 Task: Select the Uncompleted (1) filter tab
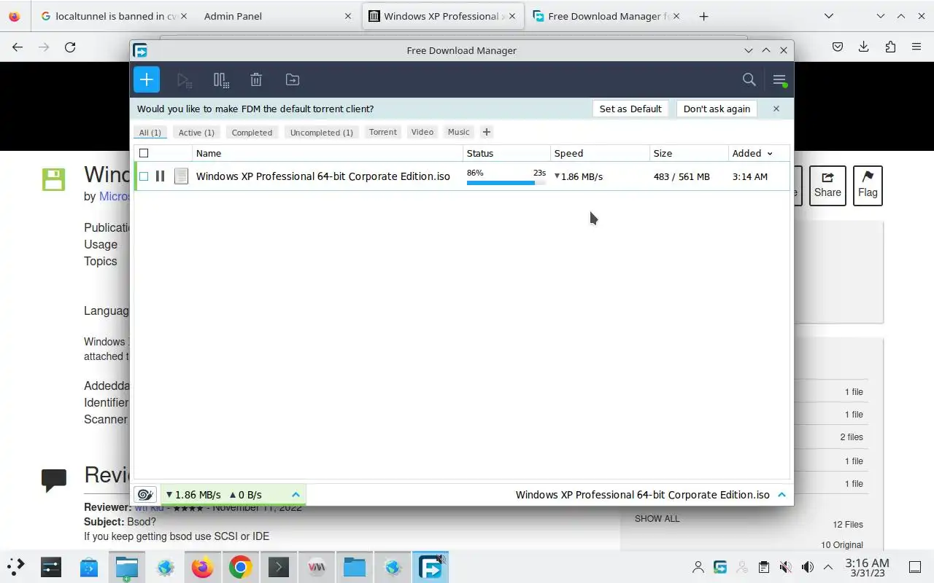click(321, 133)
